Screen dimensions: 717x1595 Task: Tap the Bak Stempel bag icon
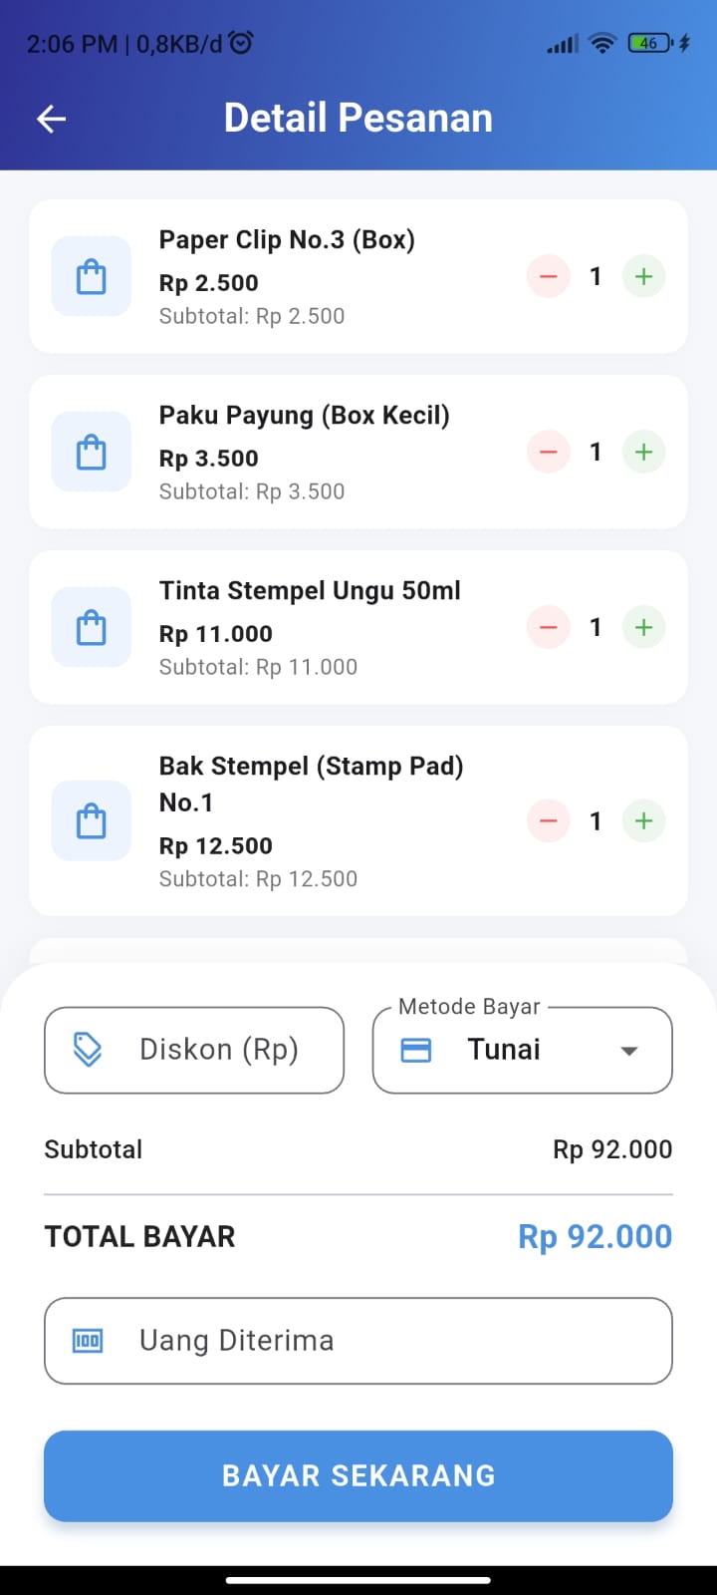click(91, 820)
